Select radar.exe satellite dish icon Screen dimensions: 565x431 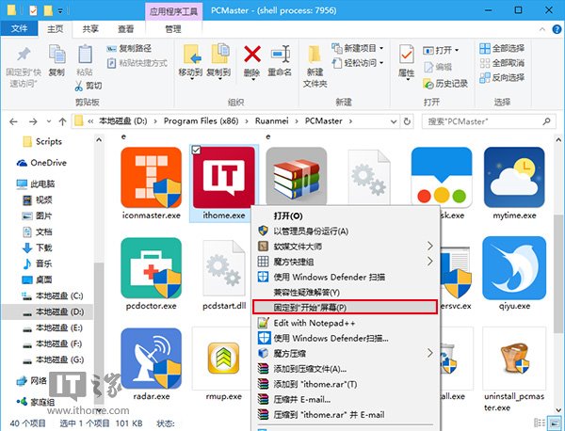[x=151, y=359]
